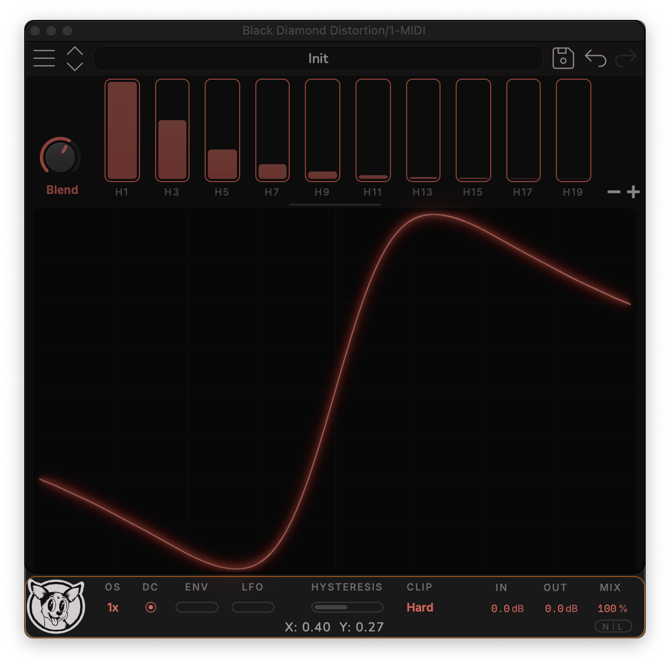Select the previous preset with up arrow
This screenshot has width=670, height=667.
tap(75, 51)
